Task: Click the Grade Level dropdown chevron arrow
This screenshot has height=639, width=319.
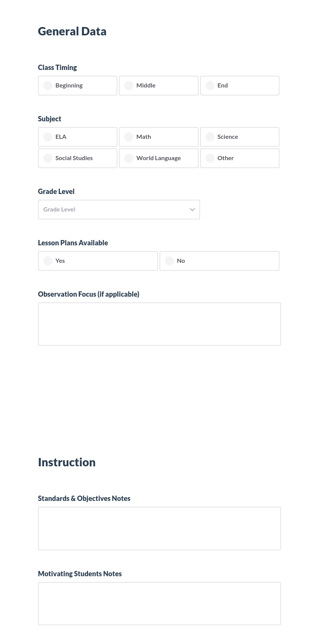Action: tap(193, 210)
